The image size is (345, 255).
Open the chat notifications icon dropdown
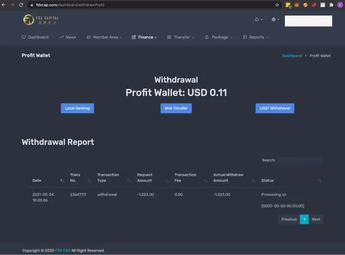click(x=259, y=19)
